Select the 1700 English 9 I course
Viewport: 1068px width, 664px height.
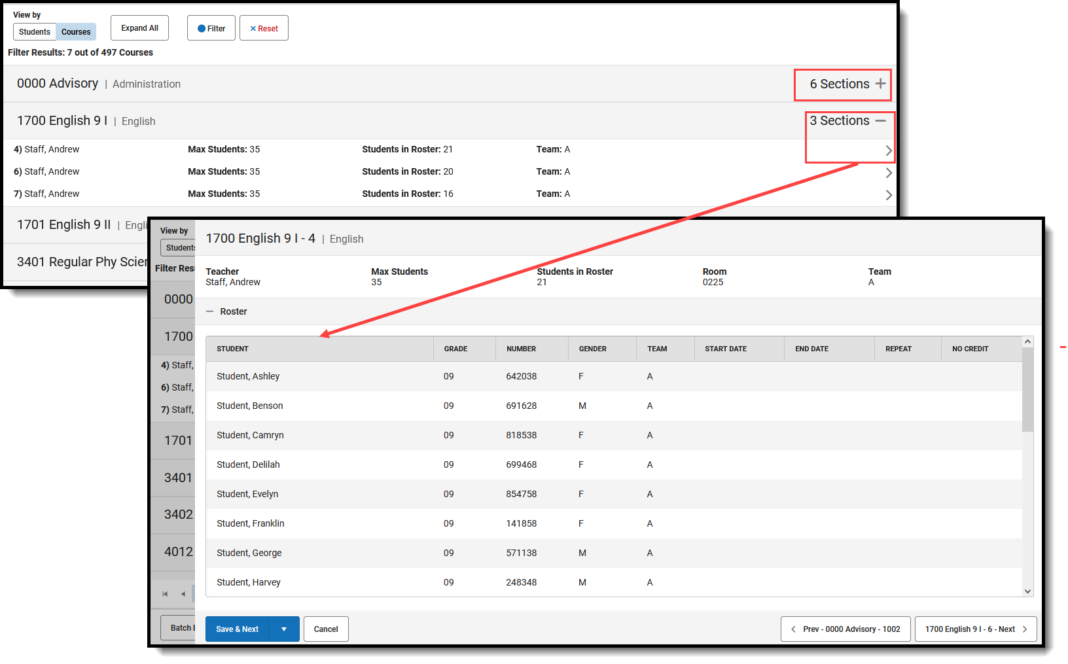(x=450, y=121)
